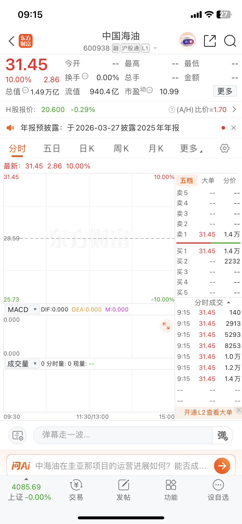Submit AI question orange arrow button
242x524 pixels.
[222, 466]
